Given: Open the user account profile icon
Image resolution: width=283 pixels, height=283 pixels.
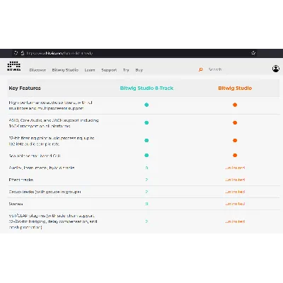Looking at the screenshot, I should click(x=276, y=69).
